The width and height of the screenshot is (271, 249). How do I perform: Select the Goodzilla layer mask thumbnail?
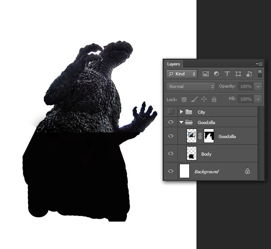209,136
